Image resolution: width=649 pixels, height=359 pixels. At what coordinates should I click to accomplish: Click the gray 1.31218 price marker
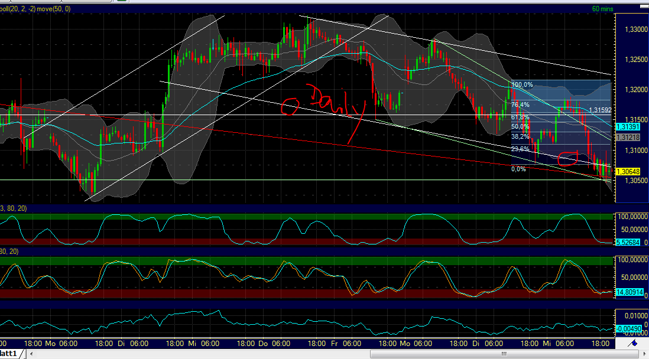pyautogui.click(x=629, y=138)
